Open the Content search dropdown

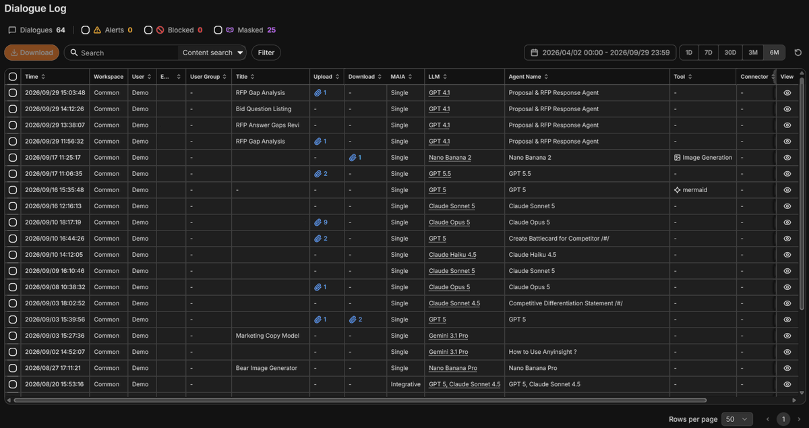tap(212, 53)
